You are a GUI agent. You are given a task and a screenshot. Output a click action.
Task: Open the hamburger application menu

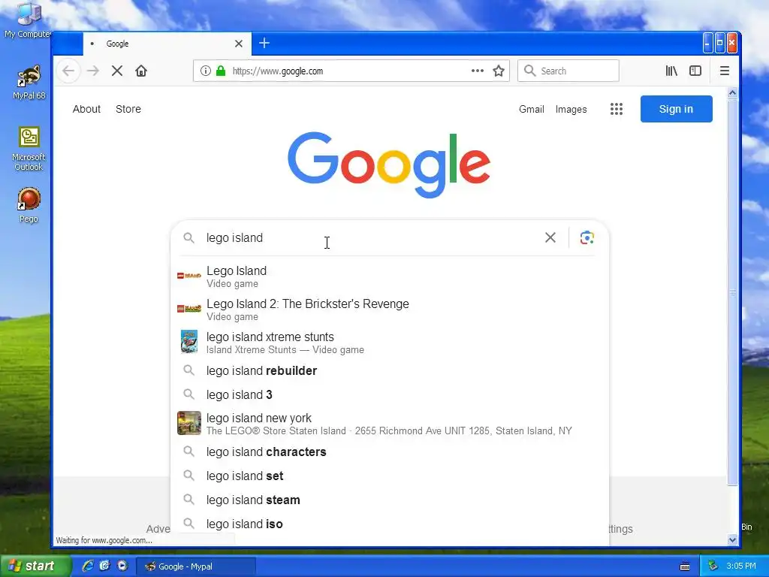pyautogui.click(x=725, y=71)
